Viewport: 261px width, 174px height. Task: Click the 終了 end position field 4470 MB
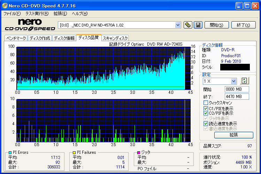[237, 97]
